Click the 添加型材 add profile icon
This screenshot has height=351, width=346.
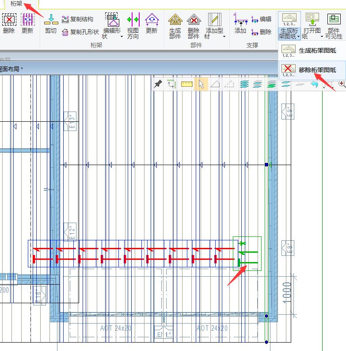tap(214, 20)
